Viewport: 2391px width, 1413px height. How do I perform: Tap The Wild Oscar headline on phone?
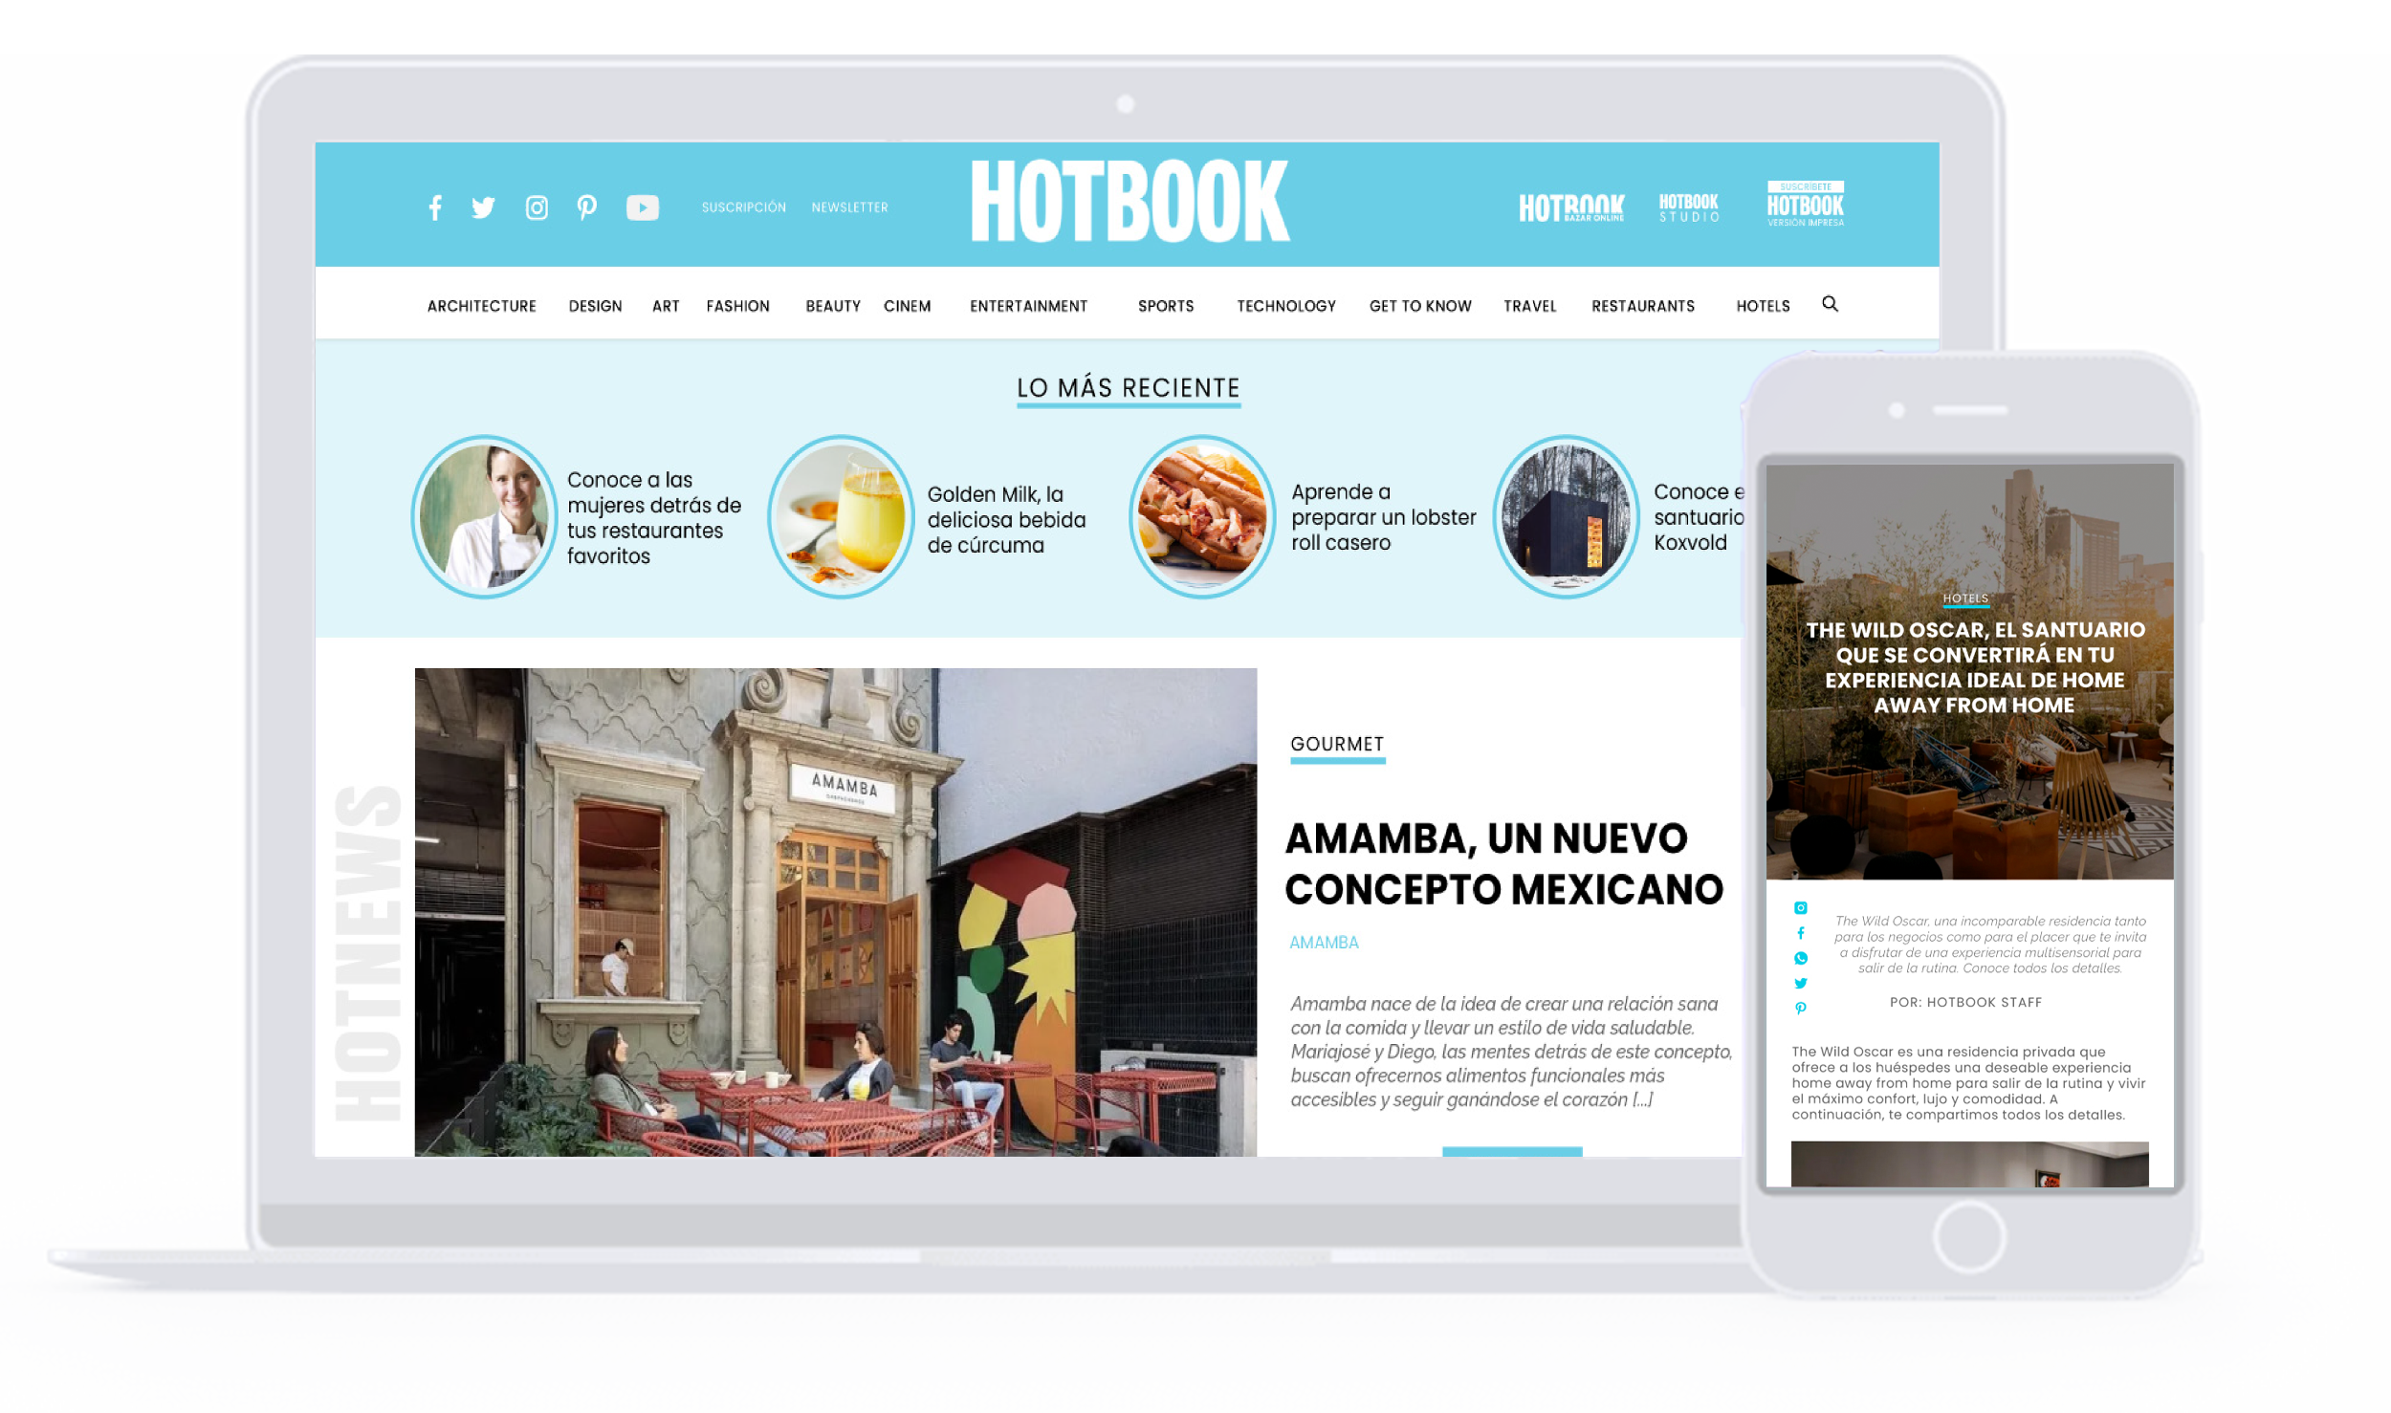1975,667
